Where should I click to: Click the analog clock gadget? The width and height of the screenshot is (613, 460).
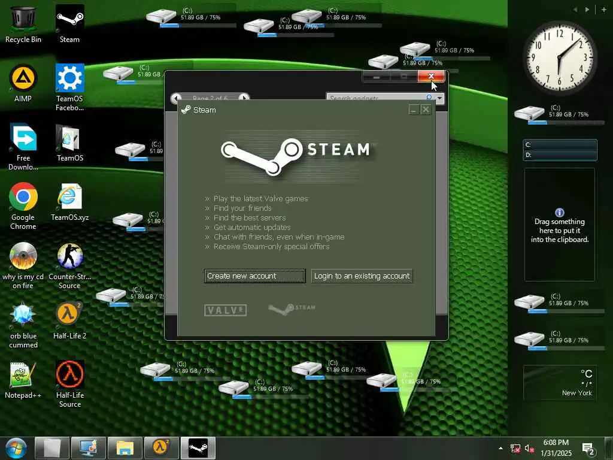point(560,57)
